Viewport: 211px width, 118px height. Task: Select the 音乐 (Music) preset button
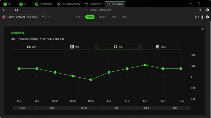click(x=118, y=47)
